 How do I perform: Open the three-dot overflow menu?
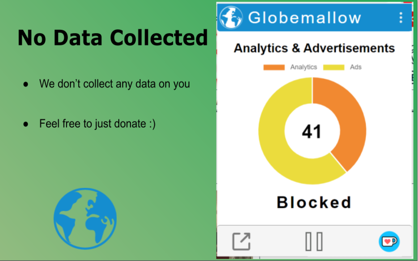coord(401,17)
